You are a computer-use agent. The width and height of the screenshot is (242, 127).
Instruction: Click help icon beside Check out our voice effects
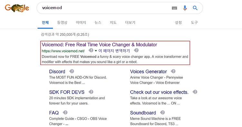point(195,92)
